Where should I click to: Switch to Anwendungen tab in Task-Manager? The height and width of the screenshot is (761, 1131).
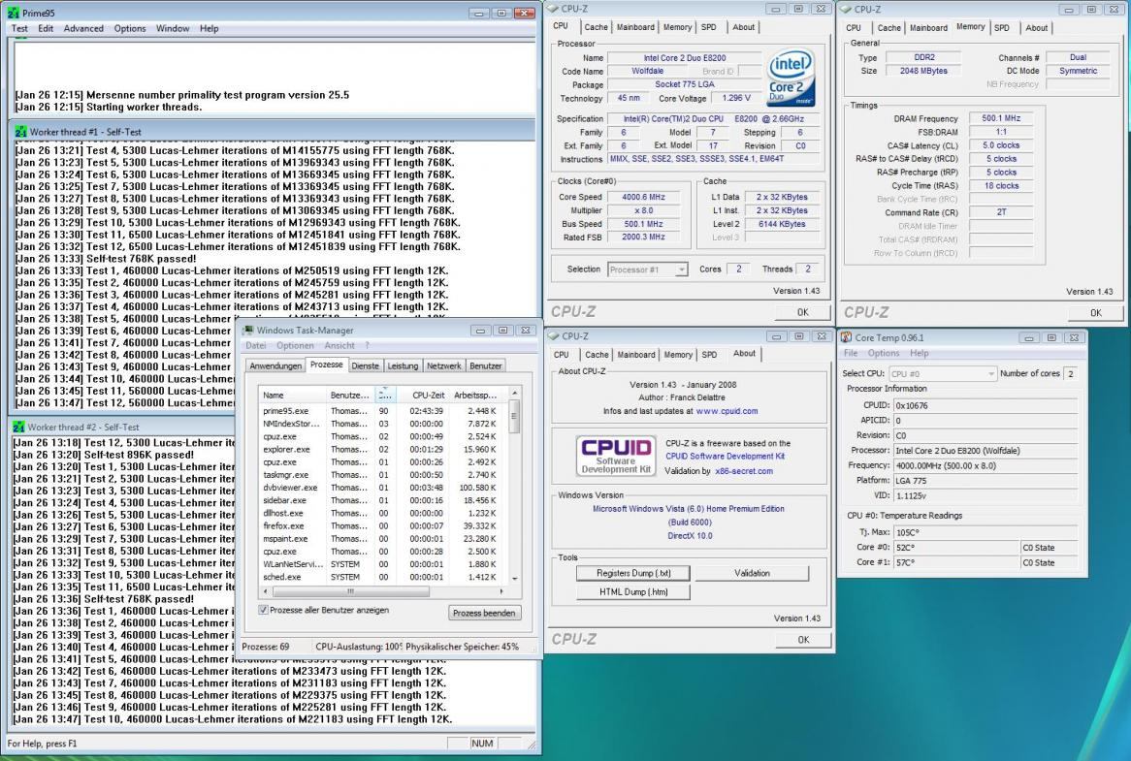point(275,366)
